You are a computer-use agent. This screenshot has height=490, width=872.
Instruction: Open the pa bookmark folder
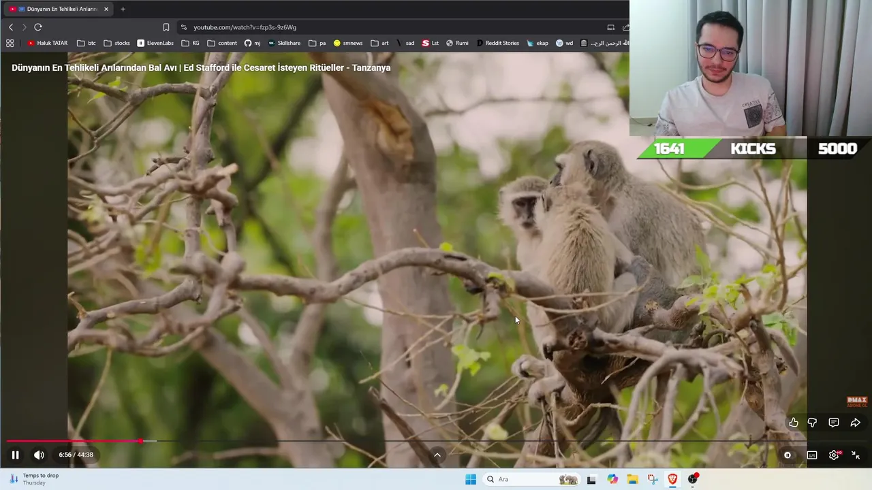tap(317, 43)
